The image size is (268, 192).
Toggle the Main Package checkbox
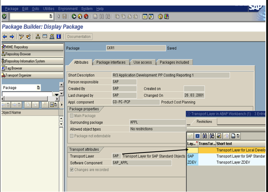tap(72, 116)
